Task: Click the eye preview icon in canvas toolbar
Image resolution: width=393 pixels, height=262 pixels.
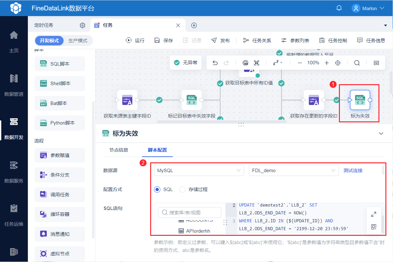Action: tap(246, 63)
